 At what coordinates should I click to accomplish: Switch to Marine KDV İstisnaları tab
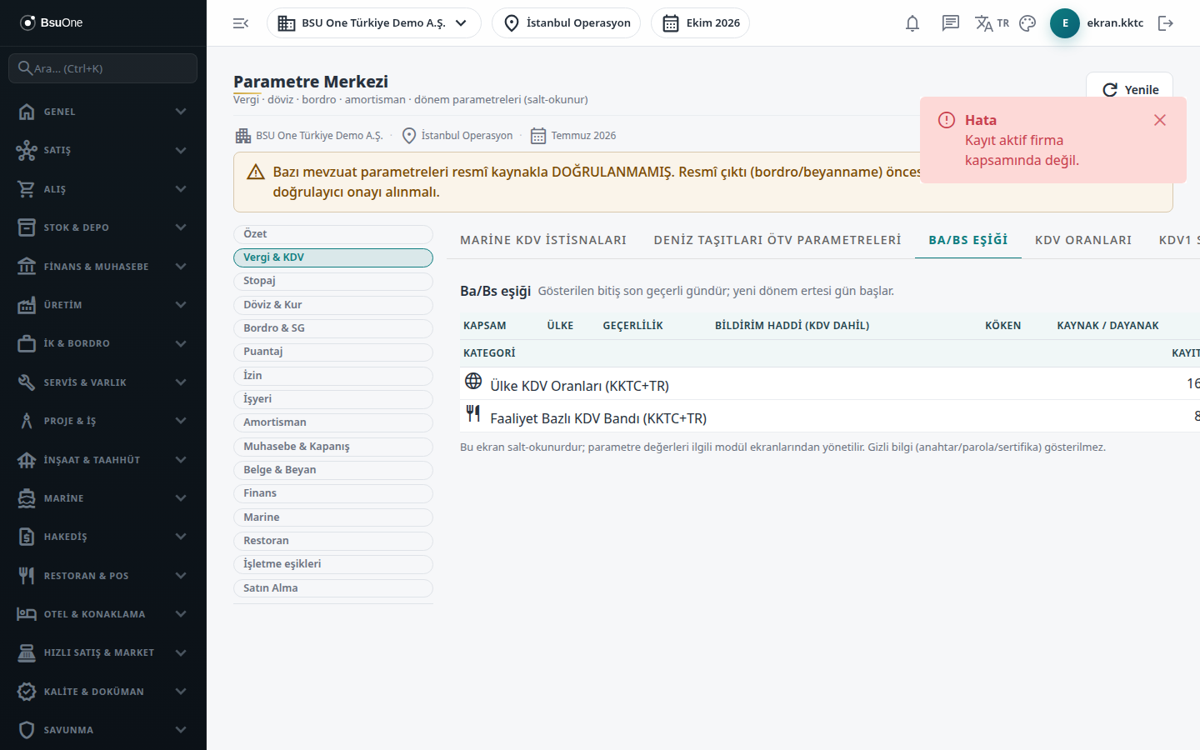click(543, 240)
